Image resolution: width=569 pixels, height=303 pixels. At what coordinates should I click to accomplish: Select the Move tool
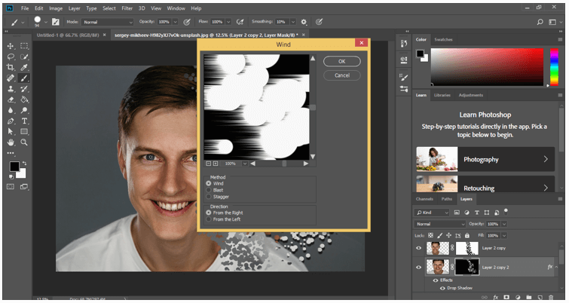point(11,45)
